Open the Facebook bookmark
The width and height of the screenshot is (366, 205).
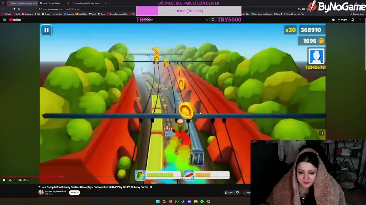point(69,14)
